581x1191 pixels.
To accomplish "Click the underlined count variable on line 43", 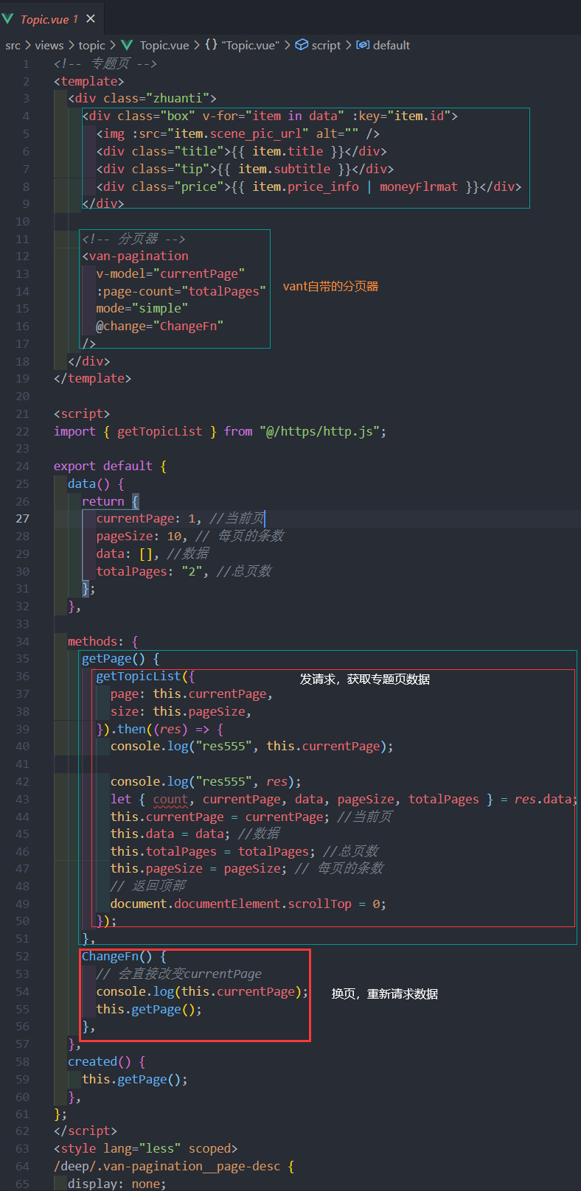I will click(x=170, y=800).
